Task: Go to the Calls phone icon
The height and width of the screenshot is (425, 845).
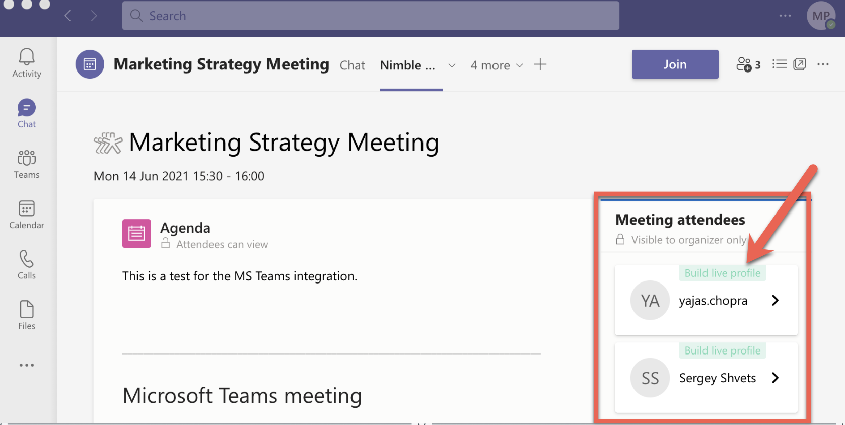Action: point(27,259)
